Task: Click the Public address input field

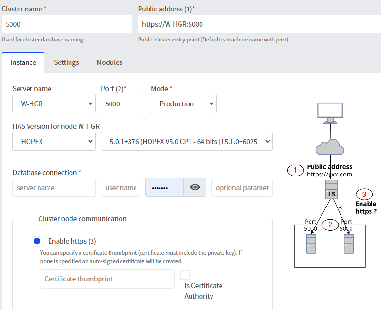Action: click(257, 24)
